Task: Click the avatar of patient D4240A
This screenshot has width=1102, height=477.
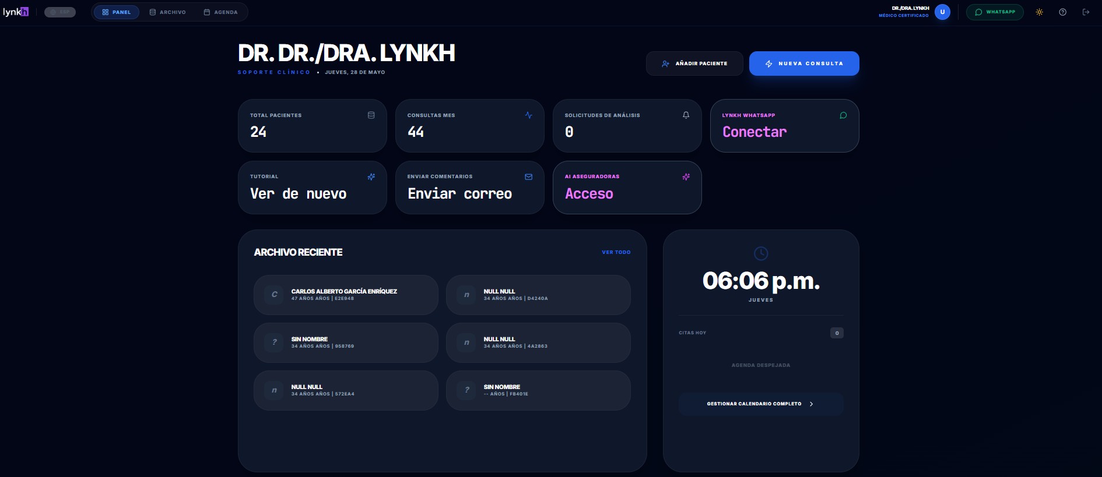Action: [466, 295]
